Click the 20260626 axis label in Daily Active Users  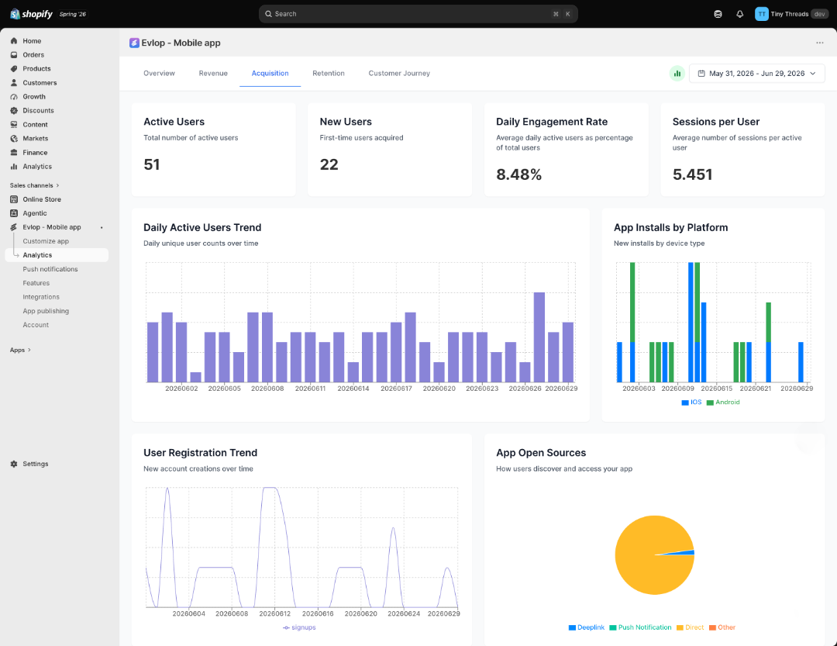(x=525, y=389)
